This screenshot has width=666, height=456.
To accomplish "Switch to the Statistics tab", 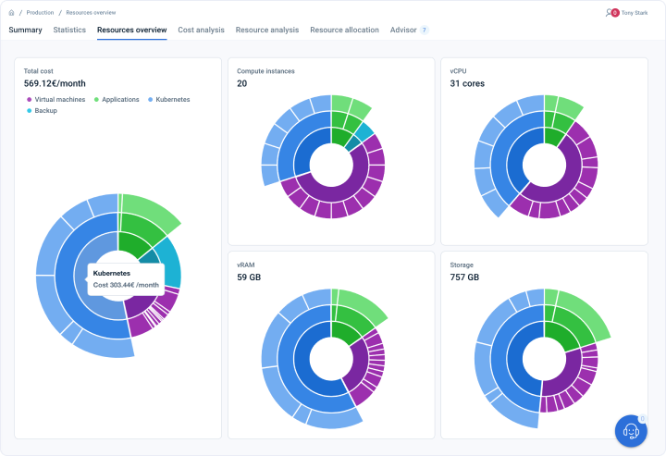I will pos(69,31).
